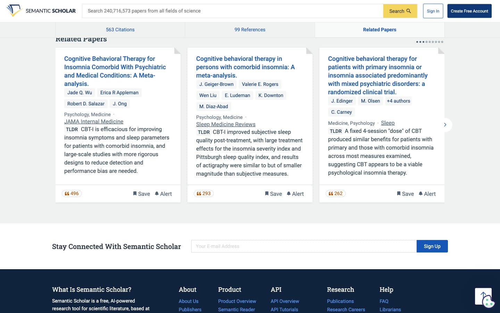The width and height of the screenshot is (500, 313).
Task: Click author Valerie E. Rogers
Action: tap(260, 84)
